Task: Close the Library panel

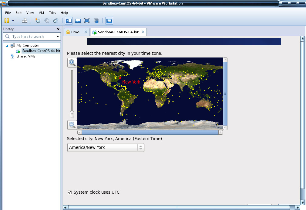Action: (58, 29)
